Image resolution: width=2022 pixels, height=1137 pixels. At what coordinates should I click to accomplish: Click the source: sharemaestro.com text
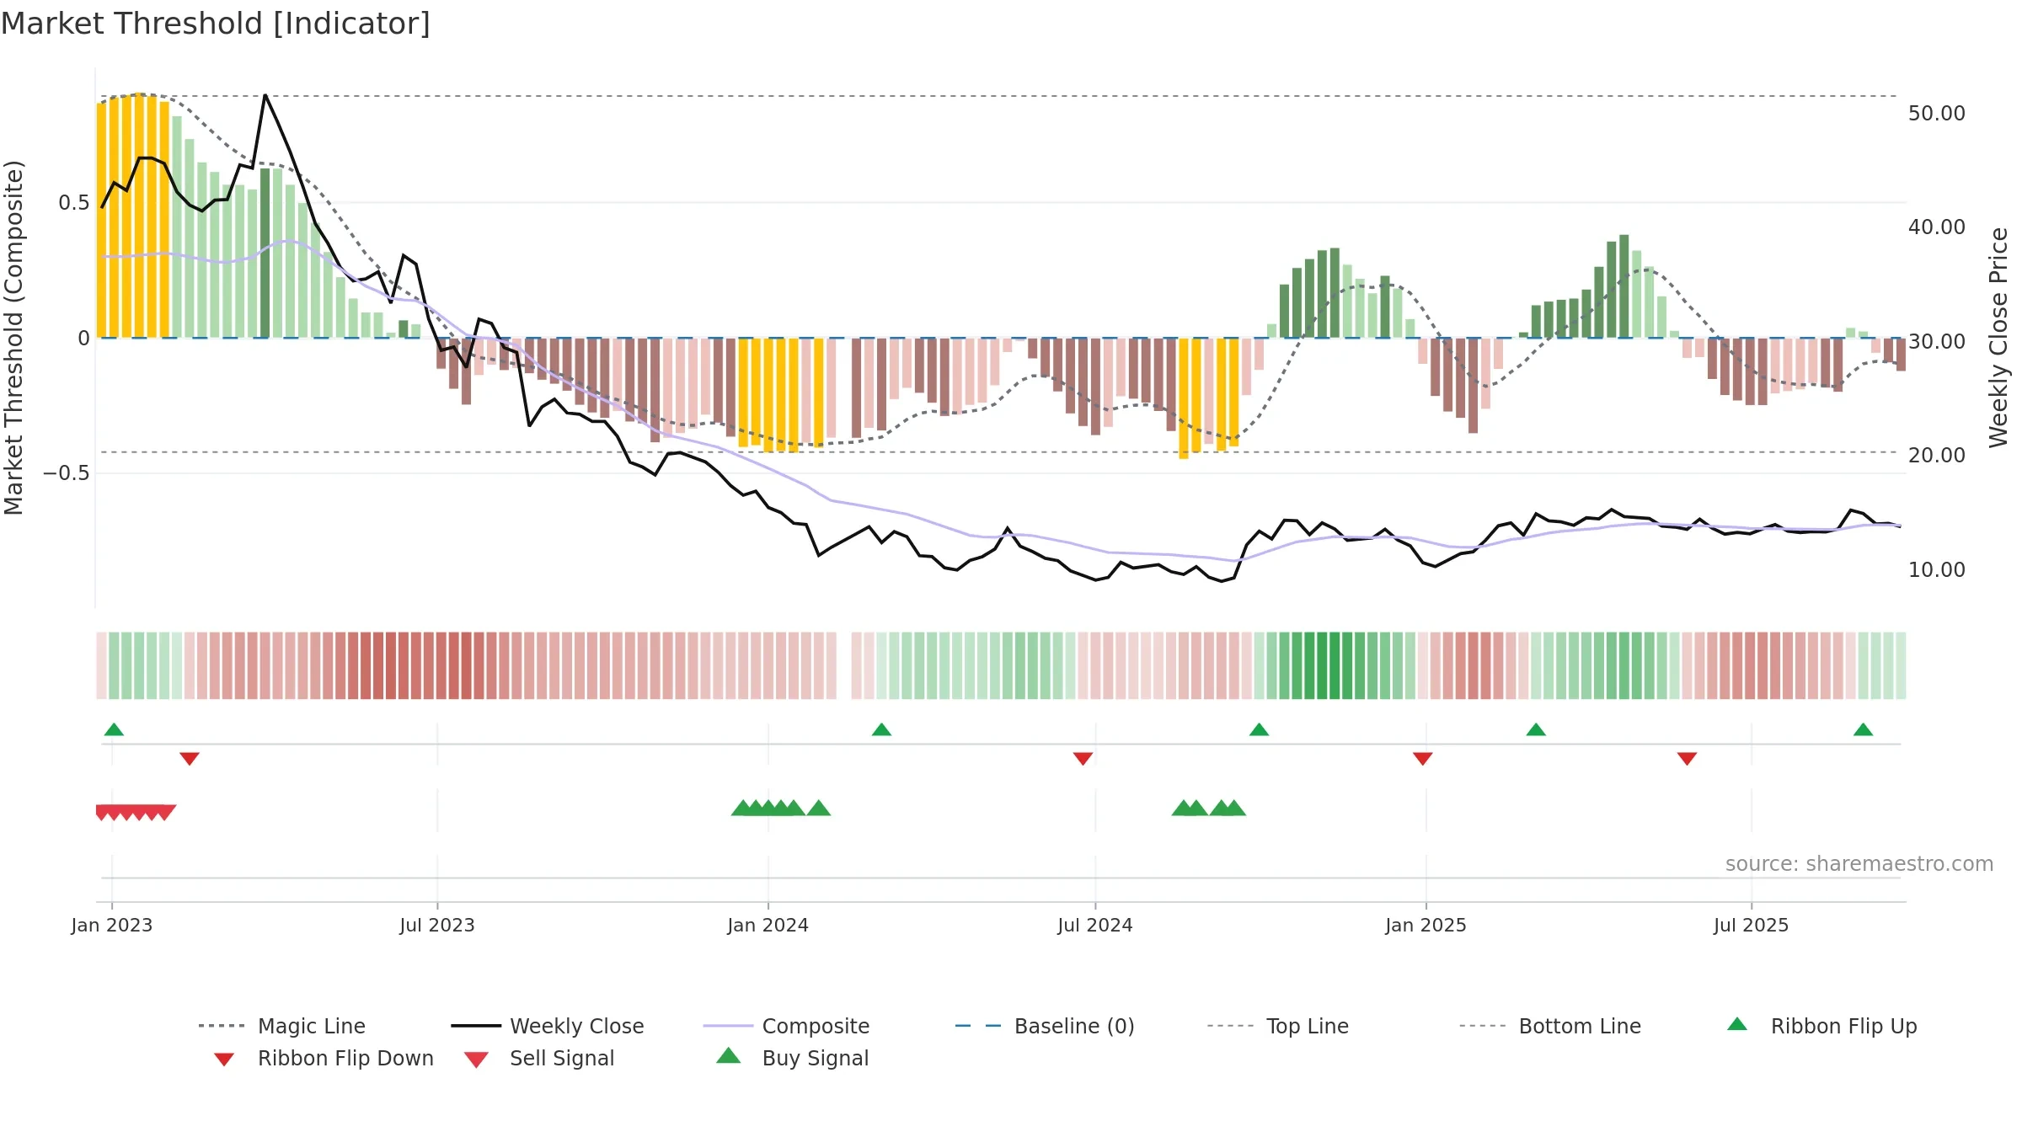[1859, 863]
